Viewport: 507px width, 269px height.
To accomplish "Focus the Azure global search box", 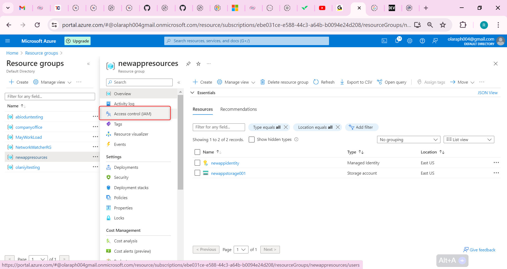I will [247, 41].
